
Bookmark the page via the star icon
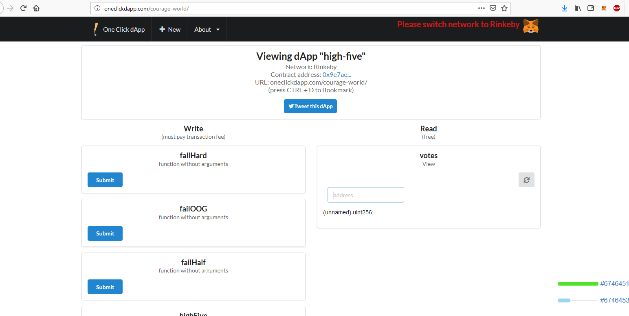[x=504, y=8]
